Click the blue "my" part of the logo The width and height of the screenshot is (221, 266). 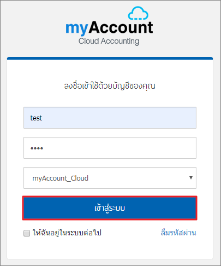coord(77,28)
